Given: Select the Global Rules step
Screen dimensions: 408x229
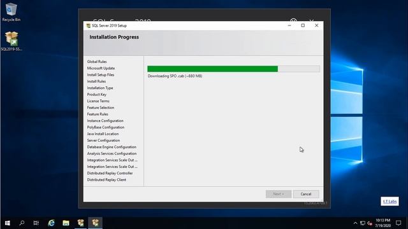Looking at the screenshot, I should (x=97, y=62).
